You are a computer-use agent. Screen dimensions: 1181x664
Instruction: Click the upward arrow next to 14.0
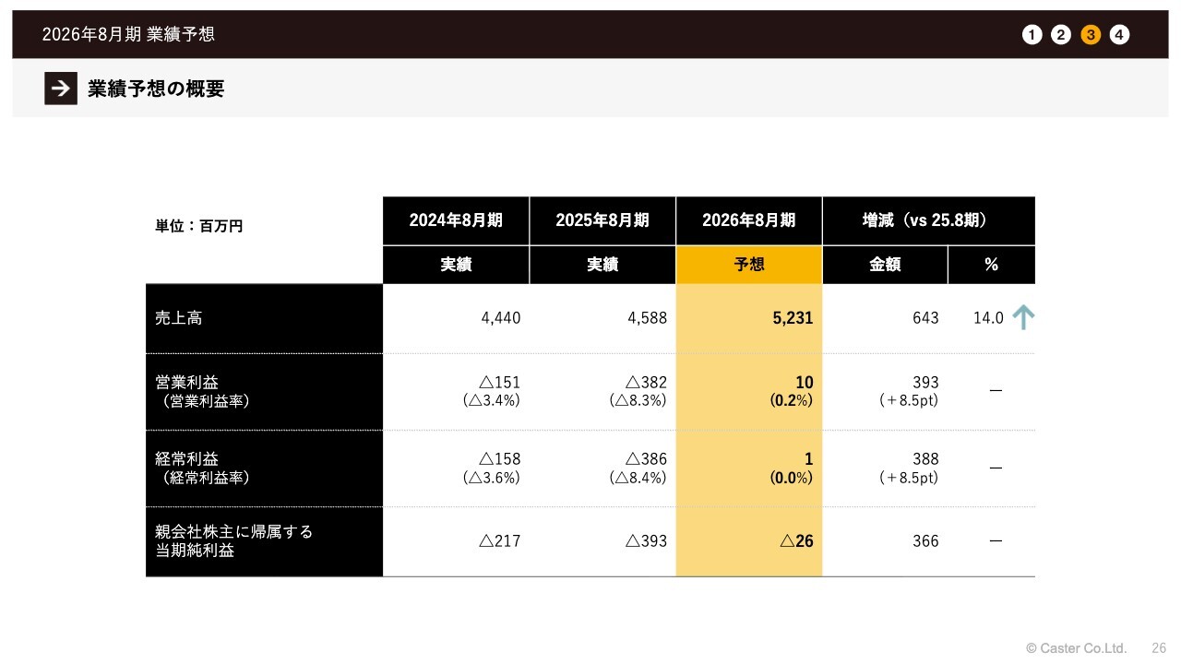click(x=1023, y=317)
